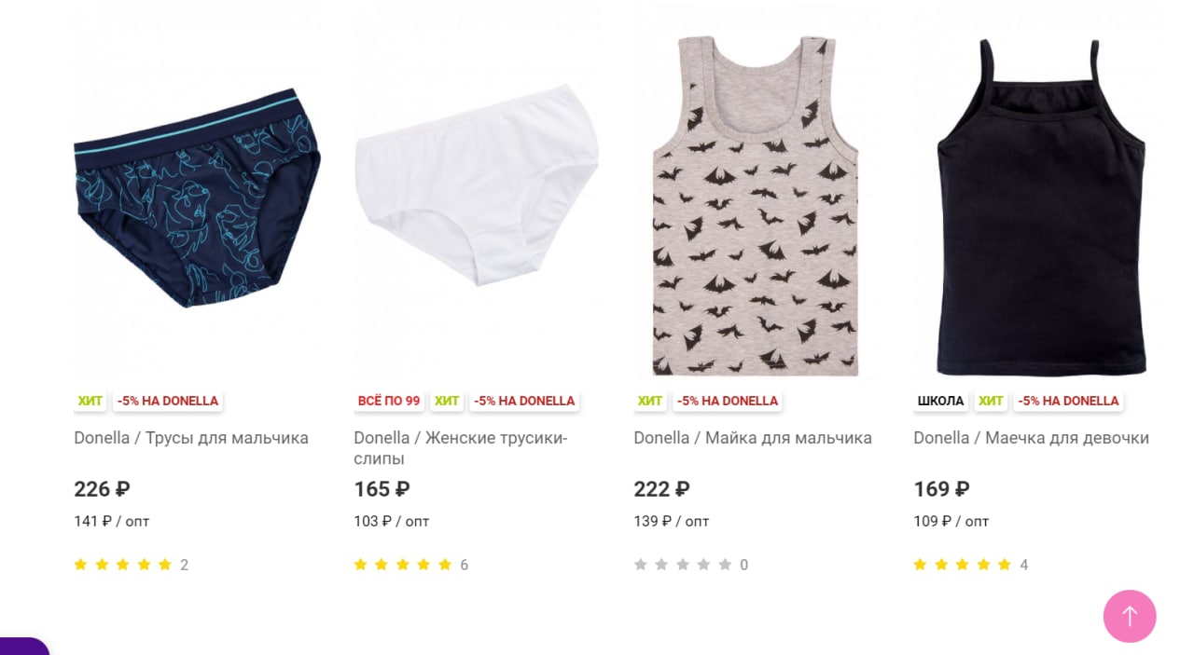The width and height of the screenshot is (1194, 655).
Task: Click the ВСЁ ПО 99 promo badge
Action: pos(389,401)
